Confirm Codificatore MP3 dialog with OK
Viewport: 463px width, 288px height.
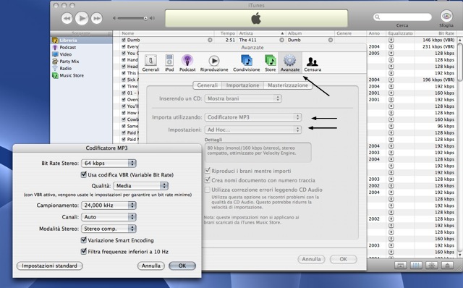click(182, 266)
